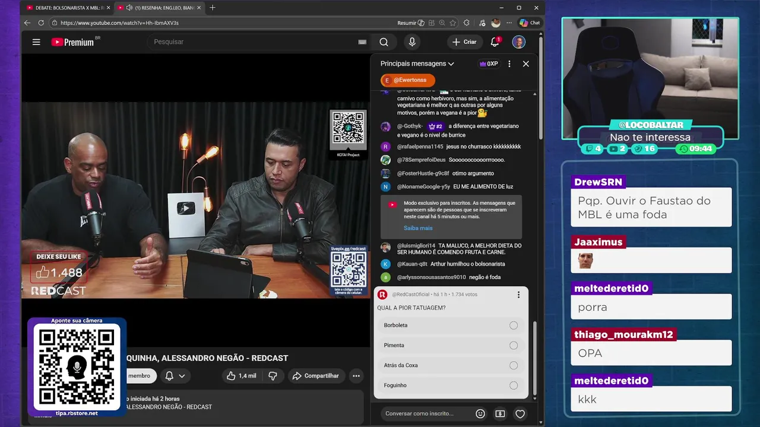Open Copilot Chat in browser toolbar
760x427 pixels.
click(530, 23)
